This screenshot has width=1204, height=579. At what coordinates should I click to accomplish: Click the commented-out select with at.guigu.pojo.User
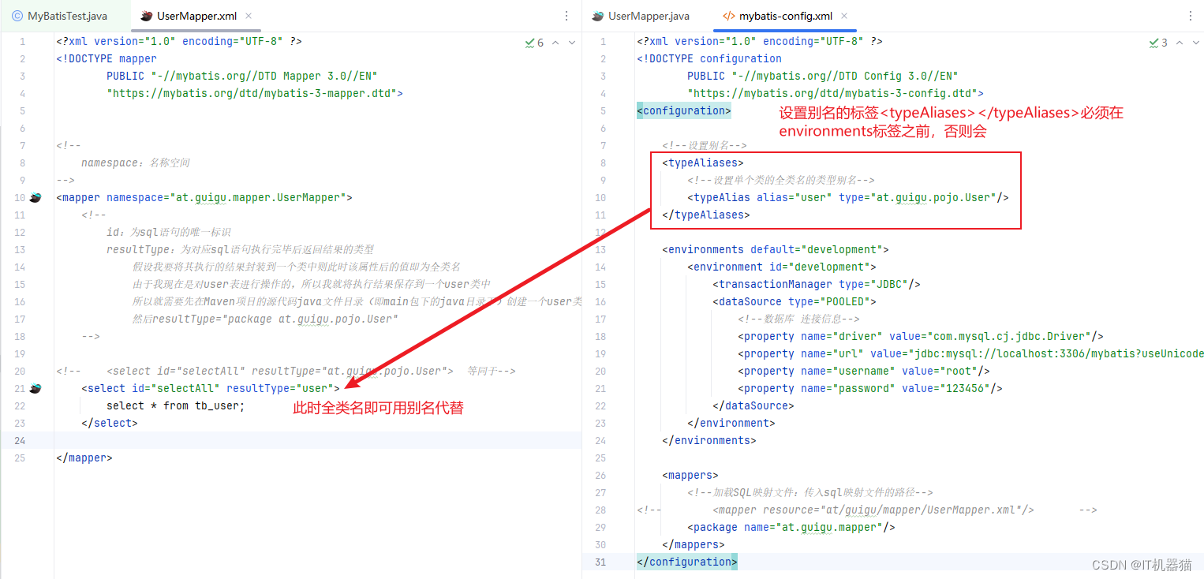[286, 371]
